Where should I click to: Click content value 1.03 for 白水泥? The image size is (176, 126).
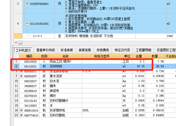(x=139, y=81)
